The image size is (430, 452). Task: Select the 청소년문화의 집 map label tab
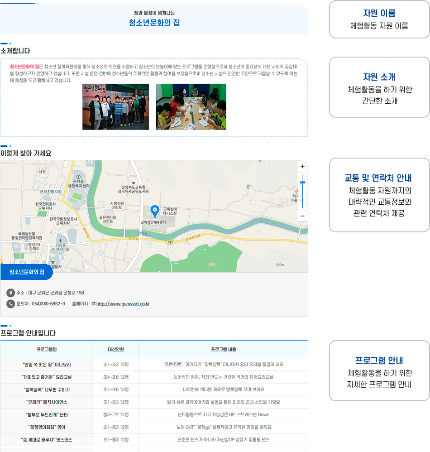(27, 272)
